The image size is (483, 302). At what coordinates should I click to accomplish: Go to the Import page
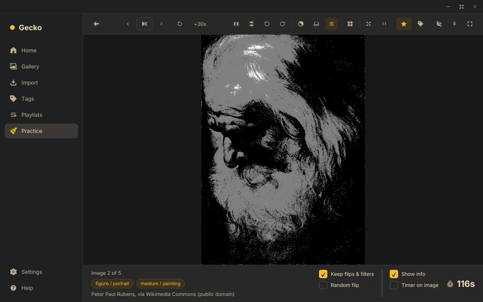click(41, 83)
